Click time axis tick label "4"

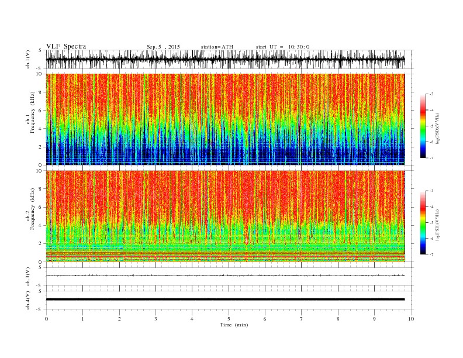coord(192,319)
